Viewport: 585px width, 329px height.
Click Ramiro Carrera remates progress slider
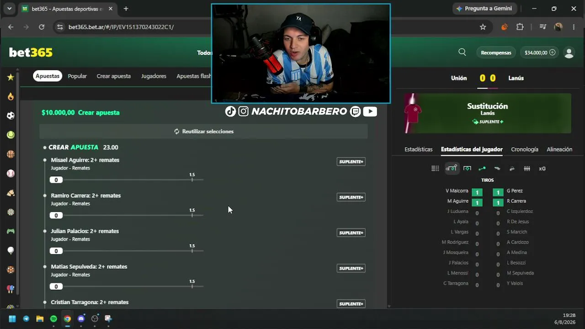click(127, 216)
